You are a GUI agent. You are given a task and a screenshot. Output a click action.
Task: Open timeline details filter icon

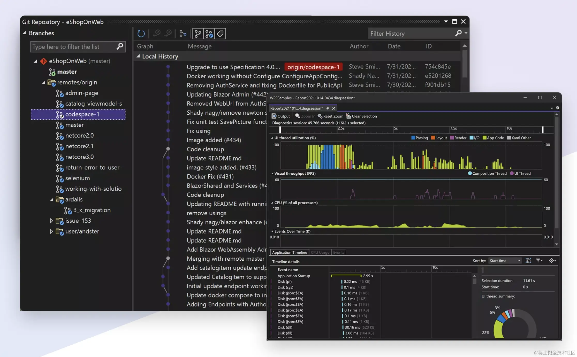click(539, 261)
